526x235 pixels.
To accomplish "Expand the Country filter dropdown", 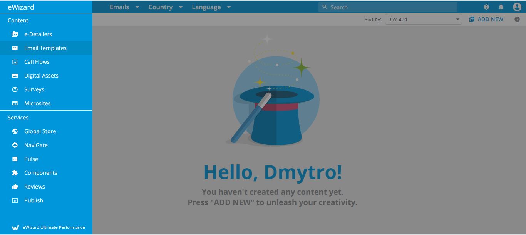I will point(165,7).
